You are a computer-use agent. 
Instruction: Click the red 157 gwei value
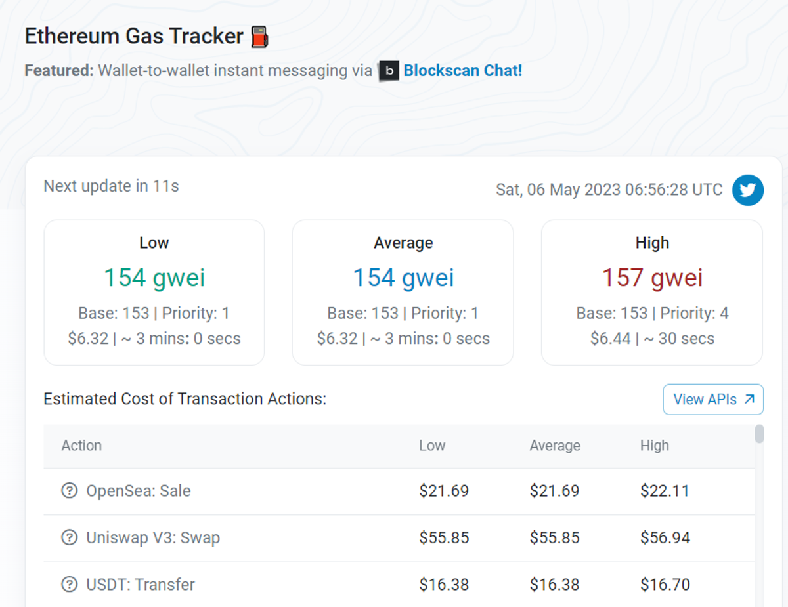[x=652, y=278]
